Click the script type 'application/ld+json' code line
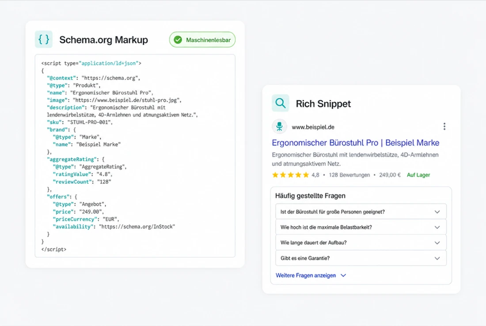This screenshot has height=326, width=486. (x=91, y=63)
